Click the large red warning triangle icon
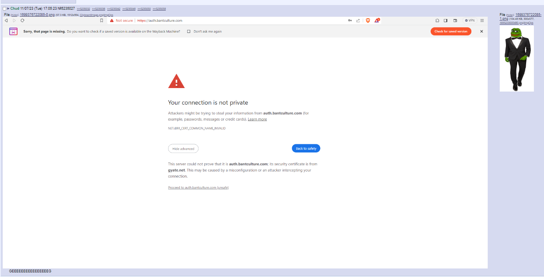 tap(176, 81)
